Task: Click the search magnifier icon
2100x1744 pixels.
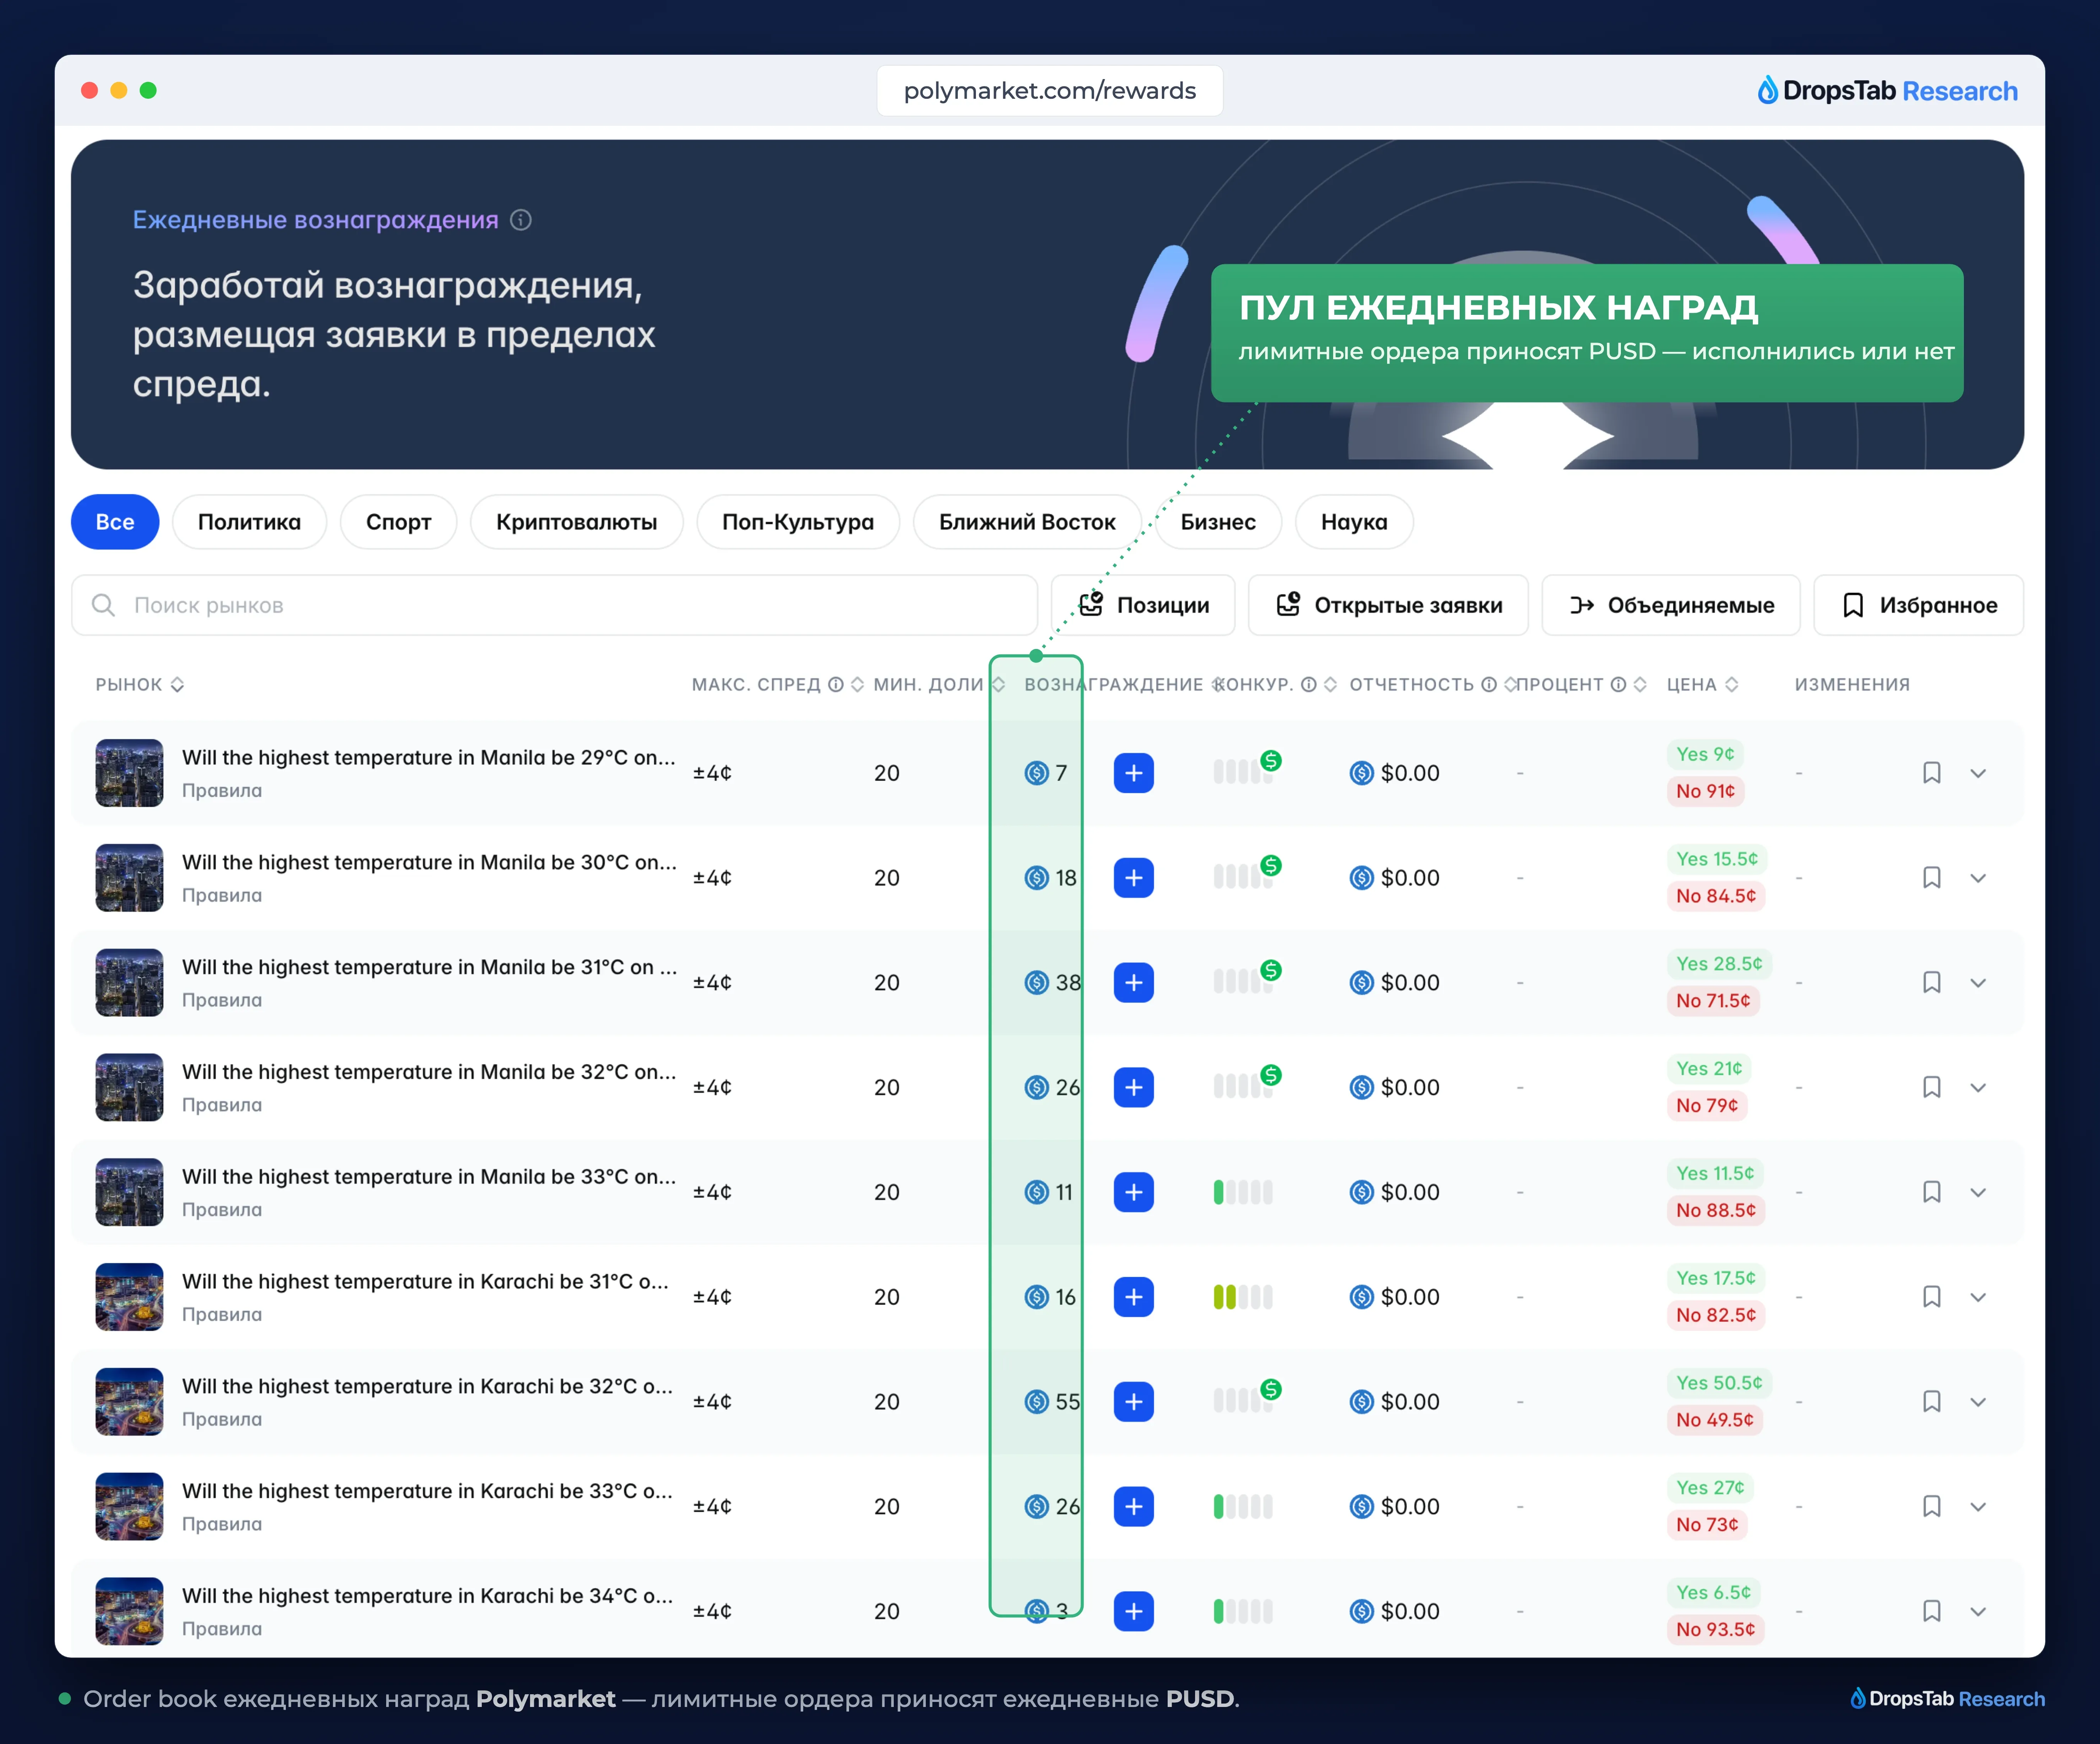Action: pyautogui.click(x=103, y=605)
